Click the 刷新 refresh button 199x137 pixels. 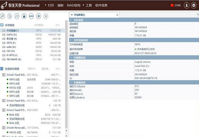(60, 5)
